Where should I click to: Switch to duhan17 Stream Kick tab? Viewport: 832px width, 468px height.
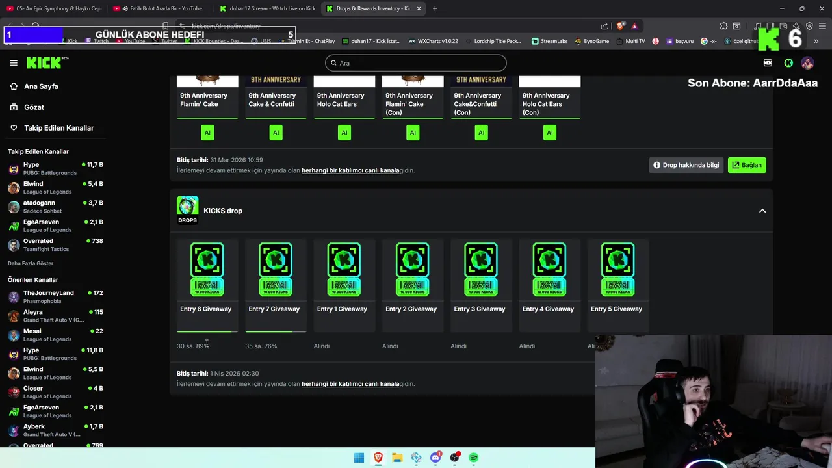(x=267, y=8)
